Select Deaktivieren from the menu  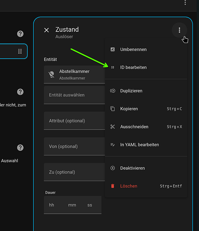[146, 168]
